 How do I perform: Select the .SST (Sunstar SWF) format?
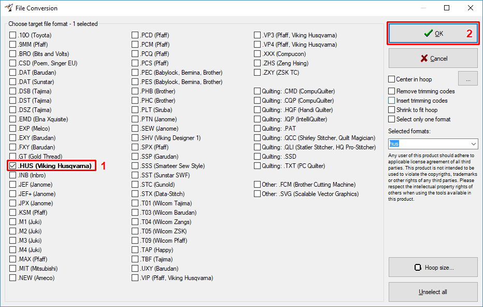click(135, 175)
